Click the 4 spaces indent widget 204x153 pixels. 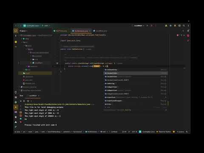pyautogui.click(x=181, y=132)
